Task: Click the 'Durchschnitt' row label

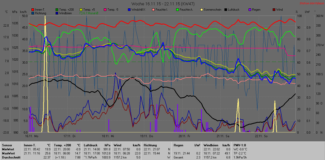Action: (x=11, y=157)
